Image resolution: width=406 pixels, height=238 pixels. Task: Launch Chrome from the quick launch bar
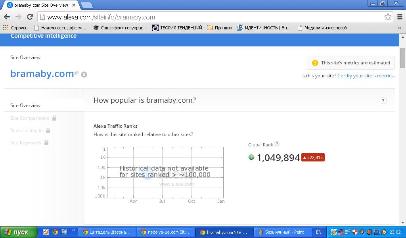[55, 232]
